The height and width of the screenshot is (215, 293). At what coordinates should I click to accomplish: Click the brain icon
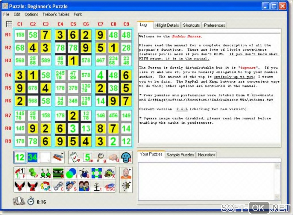point(113,158)
